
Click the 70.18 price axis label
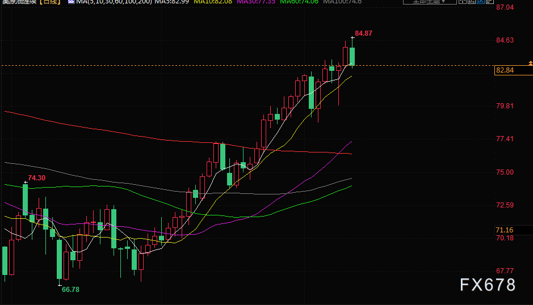[x=505, y=238]
